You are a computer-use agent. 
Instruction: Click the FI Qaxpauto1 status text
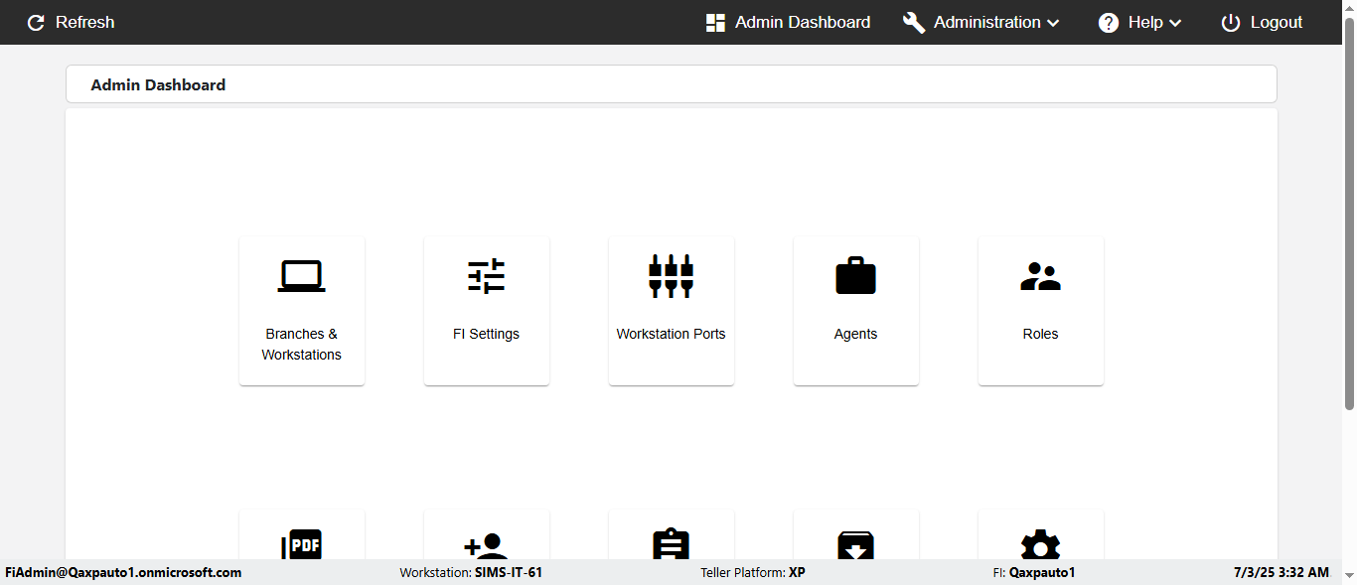tap(1034, 572)
